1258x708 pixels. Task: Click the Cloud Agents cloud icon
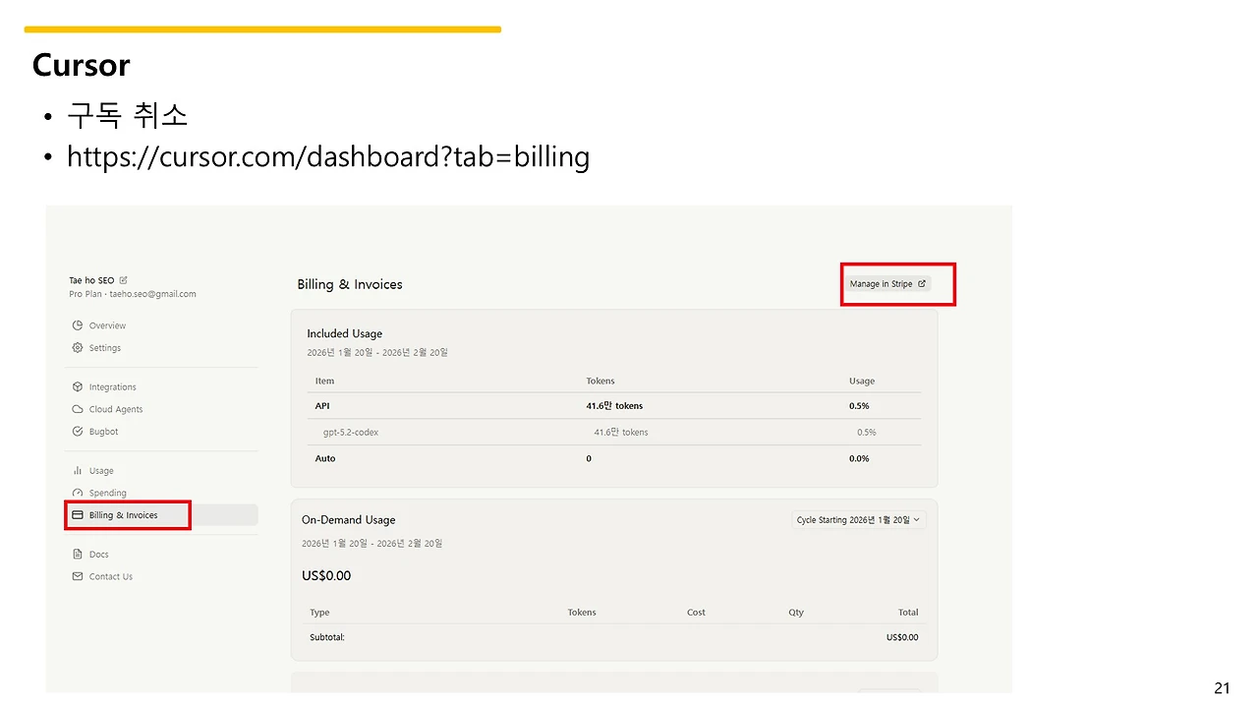tap(78, 409)
